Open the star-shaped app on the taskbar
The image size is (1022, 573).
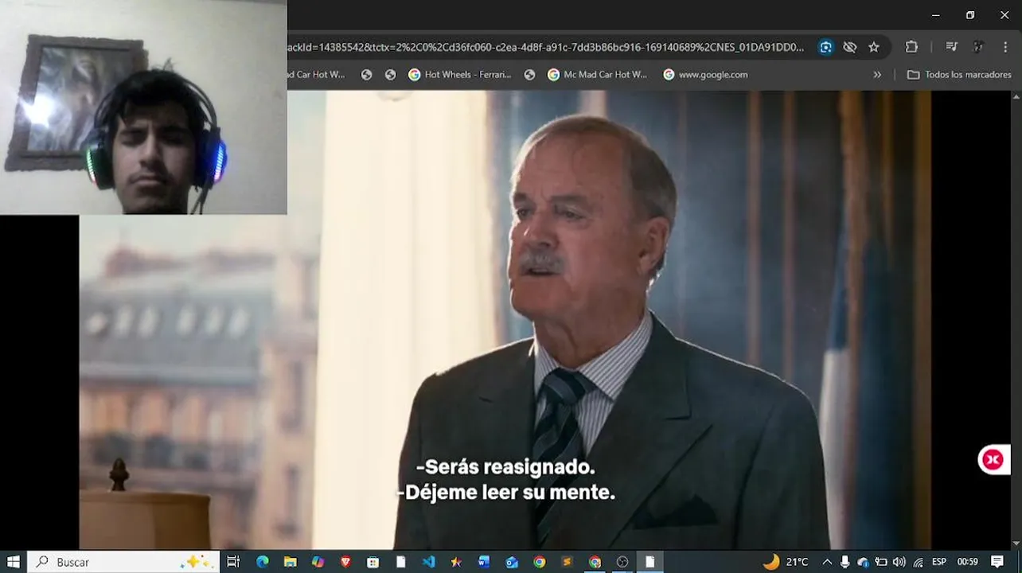pos(456,562)
